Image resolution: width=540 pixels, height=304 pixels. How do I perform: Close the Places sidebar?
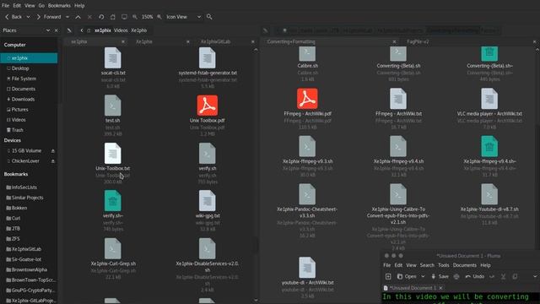pyautogui.click(x=57, y=30)
